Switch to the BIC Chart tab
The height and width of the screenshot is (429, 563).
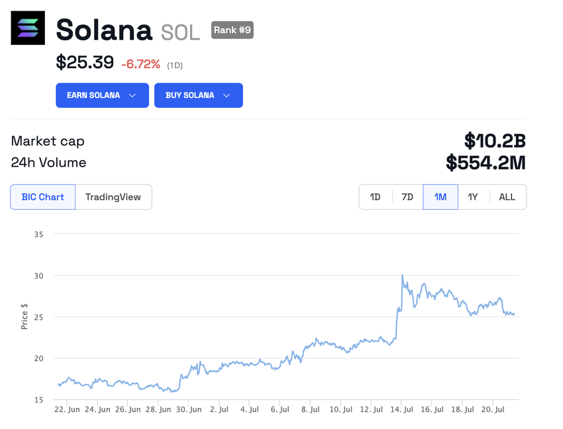coord(43,197)
